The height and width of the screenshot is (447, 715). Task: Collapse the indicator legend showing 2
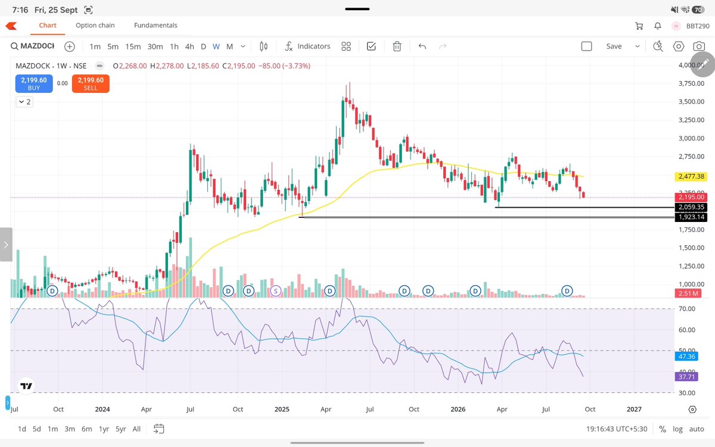point(24,102)
